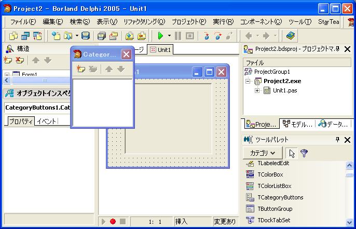Open the ファイル(F) menu

(23, 22)
